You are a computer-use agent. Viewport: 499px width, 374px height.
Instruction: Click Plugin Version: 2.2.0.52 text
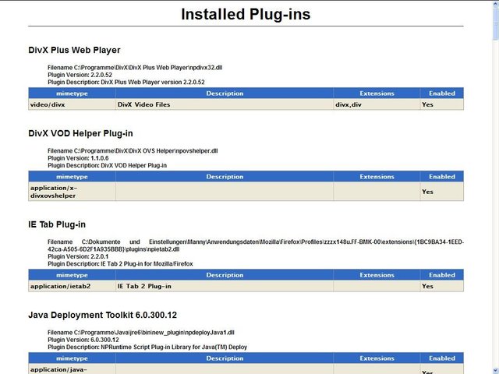coord(80,75)
